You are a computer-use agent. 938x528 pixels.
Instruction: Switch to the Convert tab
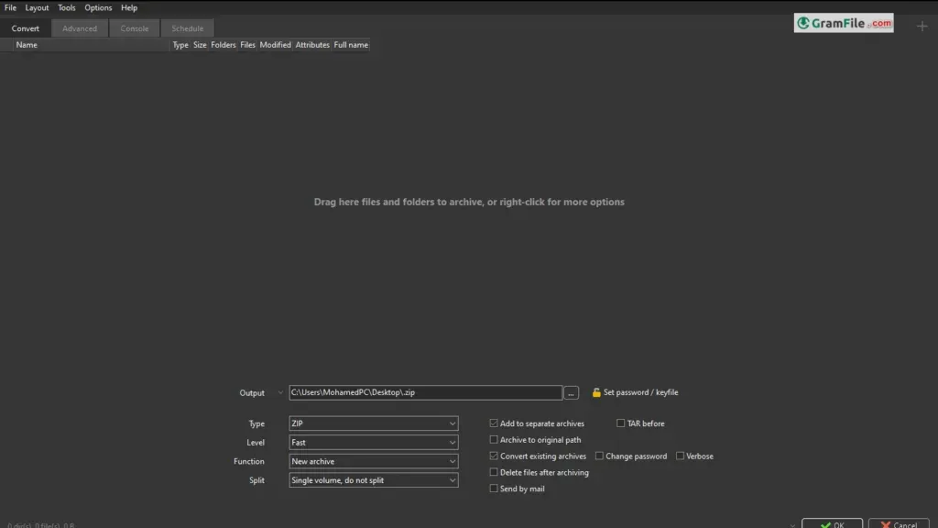click(25, 28)
